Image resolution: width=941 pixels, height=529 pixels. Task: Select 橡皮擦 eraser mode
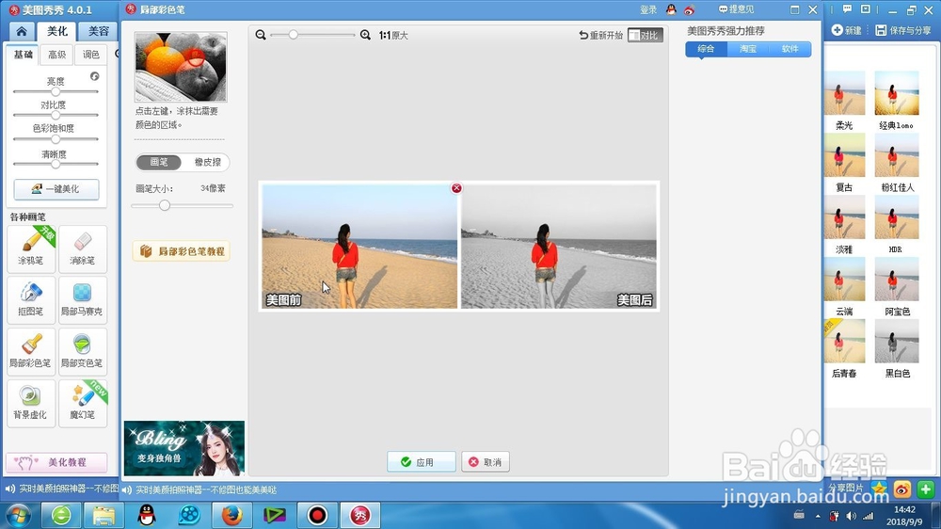coord(207,162)
